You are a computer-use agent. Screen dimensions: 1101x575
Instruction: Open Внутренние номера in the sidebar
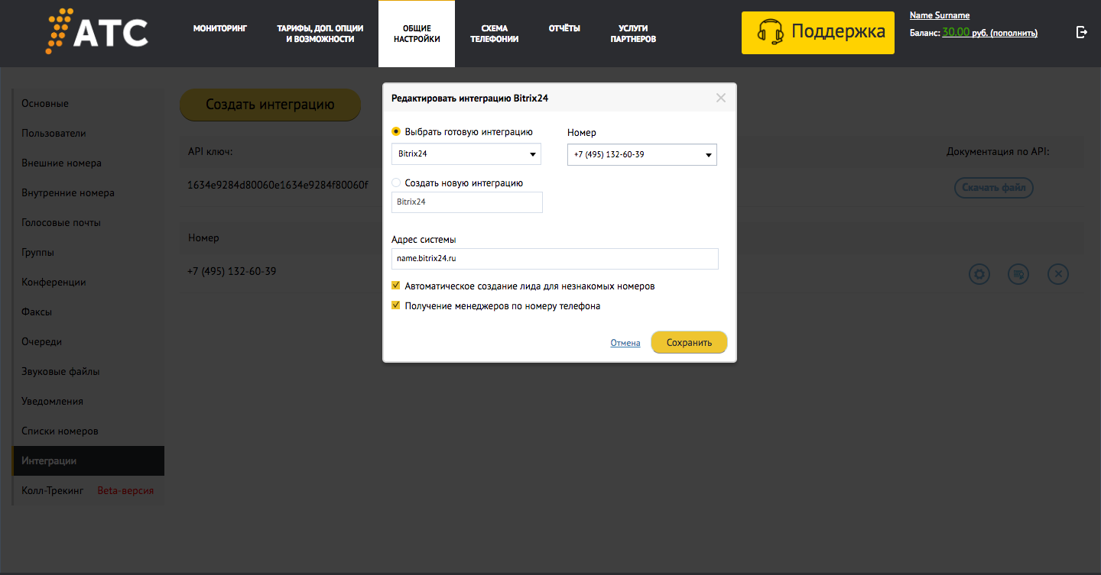89,192
